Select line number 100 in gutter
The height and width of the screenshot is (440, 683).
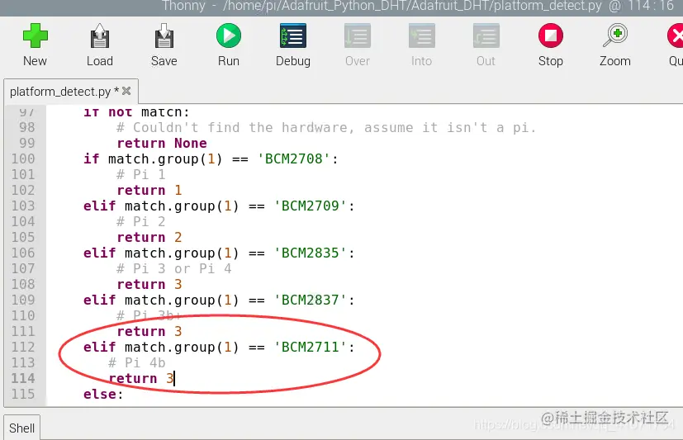pos(23,158)
